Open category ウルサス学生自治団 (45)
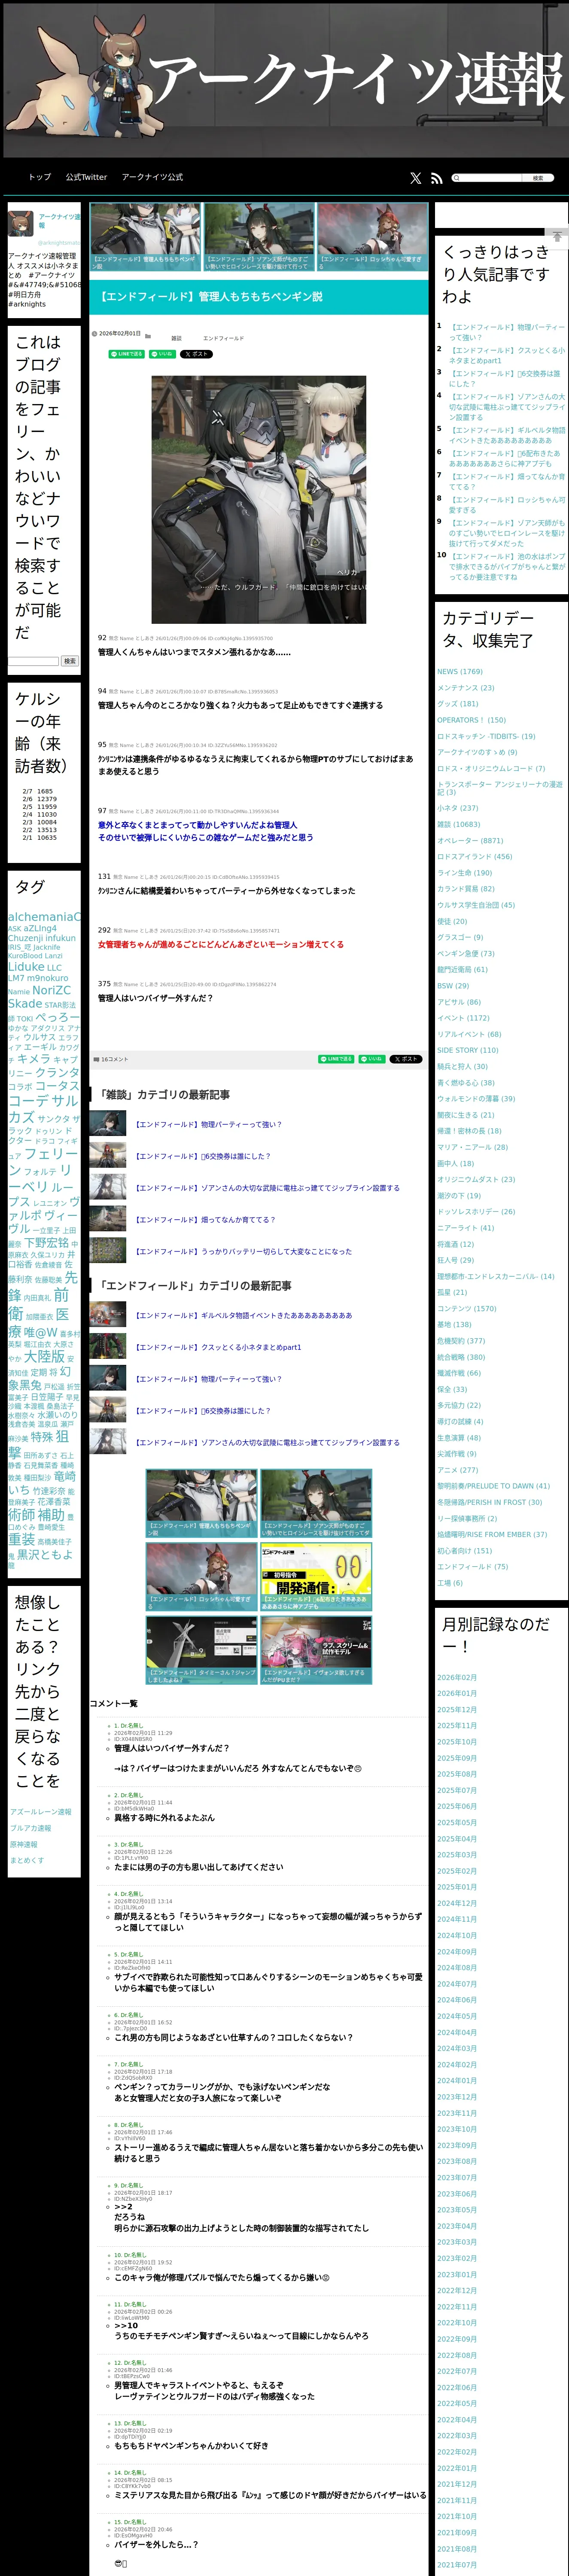 476,904
